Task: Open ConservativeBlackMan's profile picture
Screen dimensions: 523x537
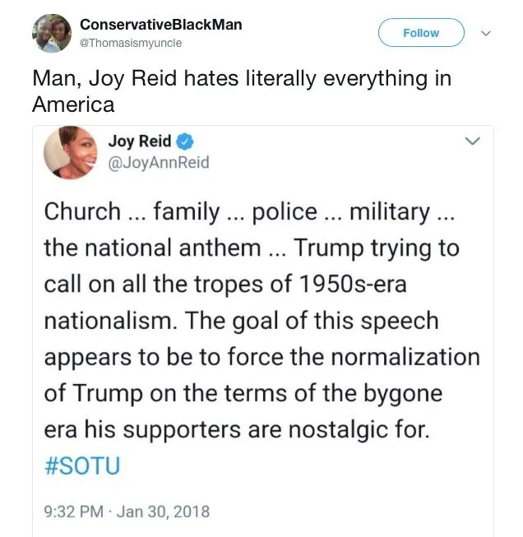Action: pyautogui.click(x=52, y=33)
